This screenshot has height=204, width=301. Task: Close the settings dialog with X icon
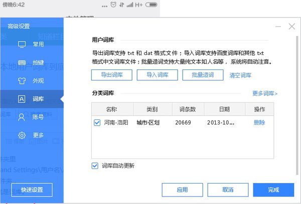291,26
